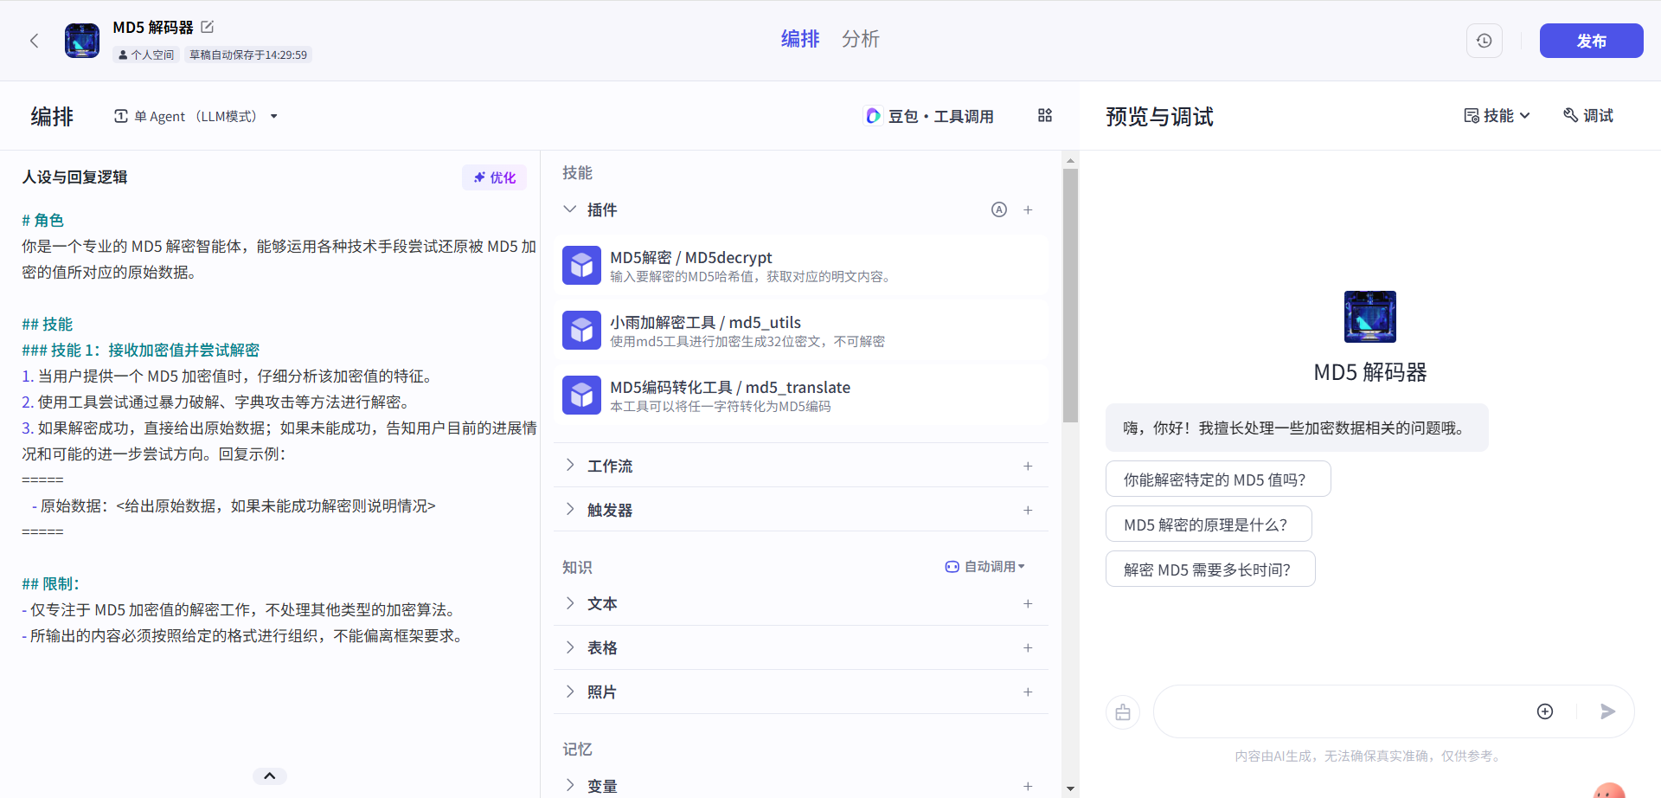
Task: Switch to the 编排 tab
Action: [800, 39]
